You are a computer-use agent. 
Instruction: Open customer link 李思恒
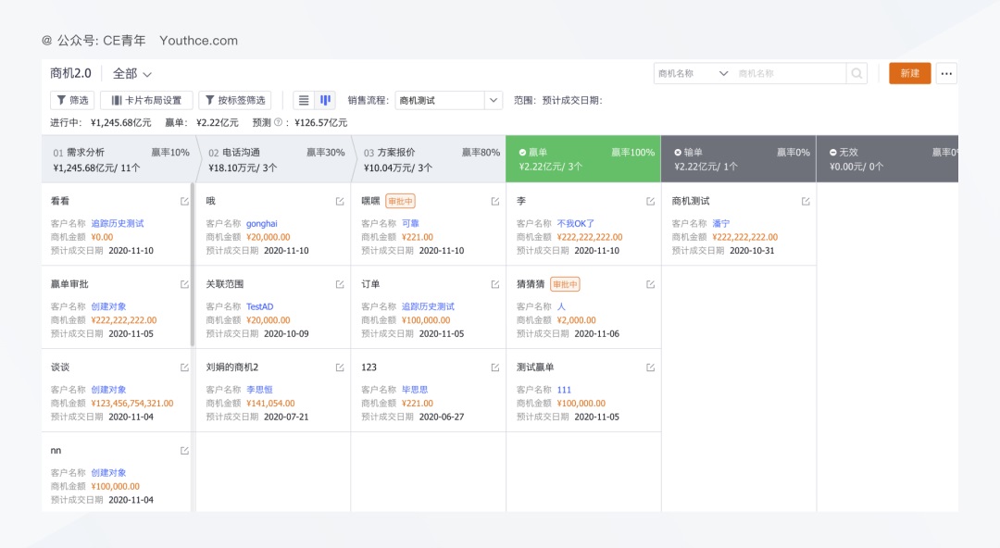(259, 390)
